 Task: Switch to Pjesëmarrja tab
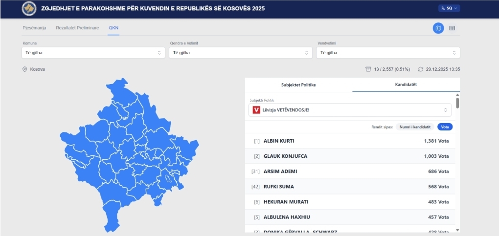point(34,28)
